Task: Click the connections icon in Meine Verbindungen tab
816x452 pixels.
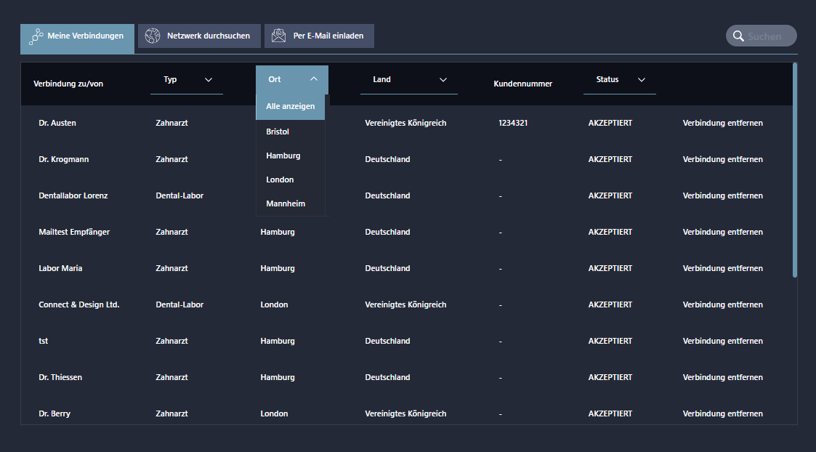Action: [x=36, y=37]
